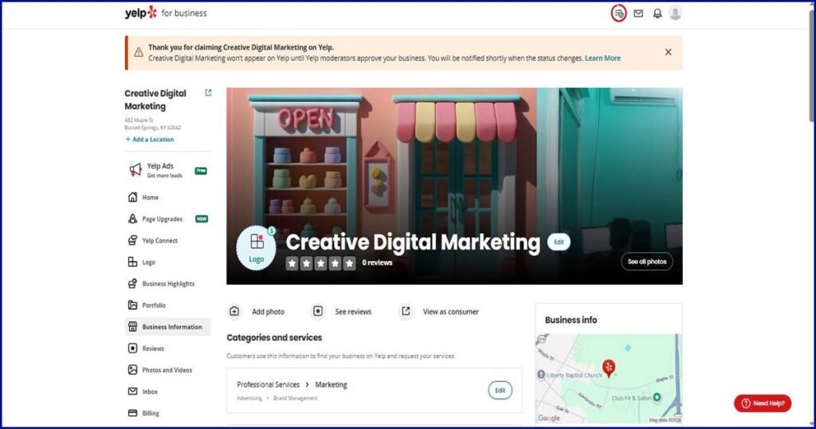816x429 pixels.
Task: Click the Professional Services category text
Action: click(268, 385)
